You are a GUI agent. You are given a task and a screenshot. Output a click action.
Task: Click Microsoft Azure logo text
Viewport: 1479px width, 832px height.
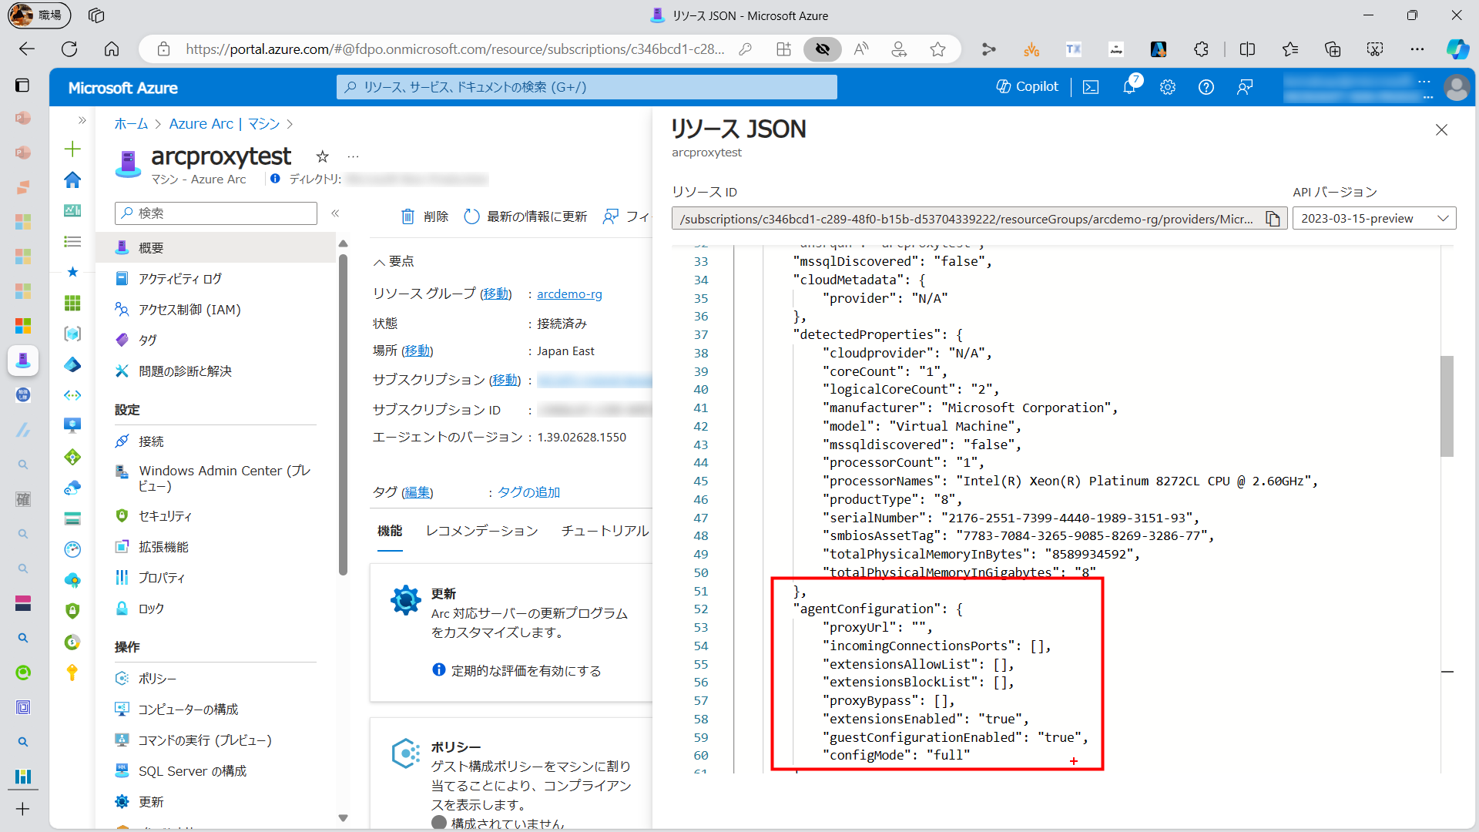(123, 88)
